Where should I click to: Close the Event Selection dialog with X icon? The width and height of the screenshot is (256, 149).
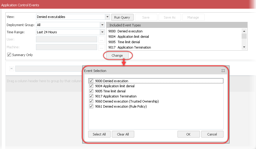tap(223, 71)
